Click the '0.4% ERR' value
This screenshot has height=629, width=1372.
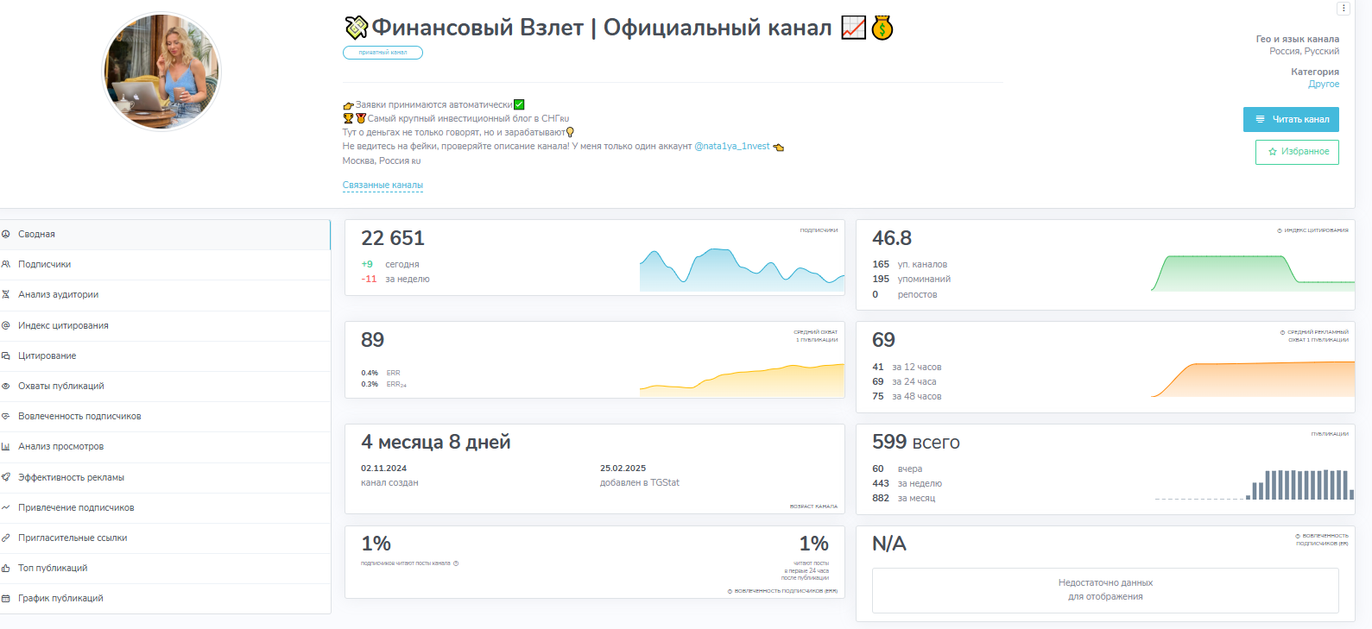coord(381,374)
